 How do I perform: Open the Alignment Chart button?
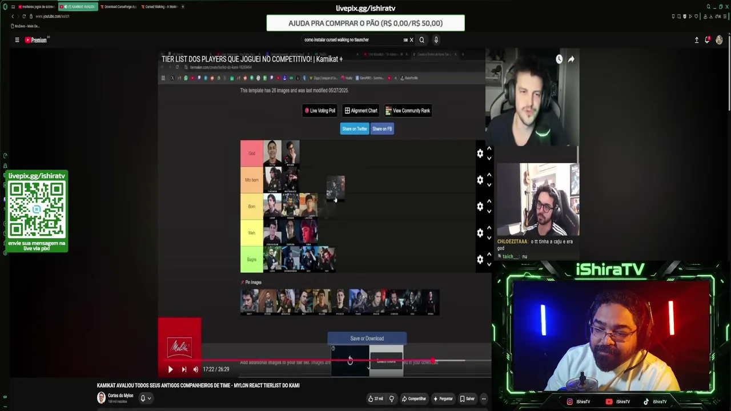point(361,111)
